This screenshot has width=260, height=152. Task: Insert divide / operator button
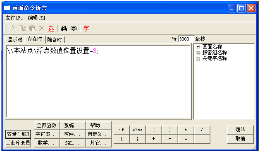tap(202, 130)
